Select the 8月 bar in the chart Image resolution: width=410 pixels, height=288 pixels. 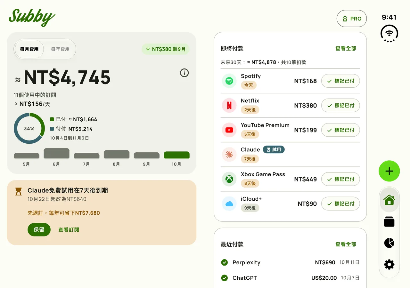[x=117, y=154]
